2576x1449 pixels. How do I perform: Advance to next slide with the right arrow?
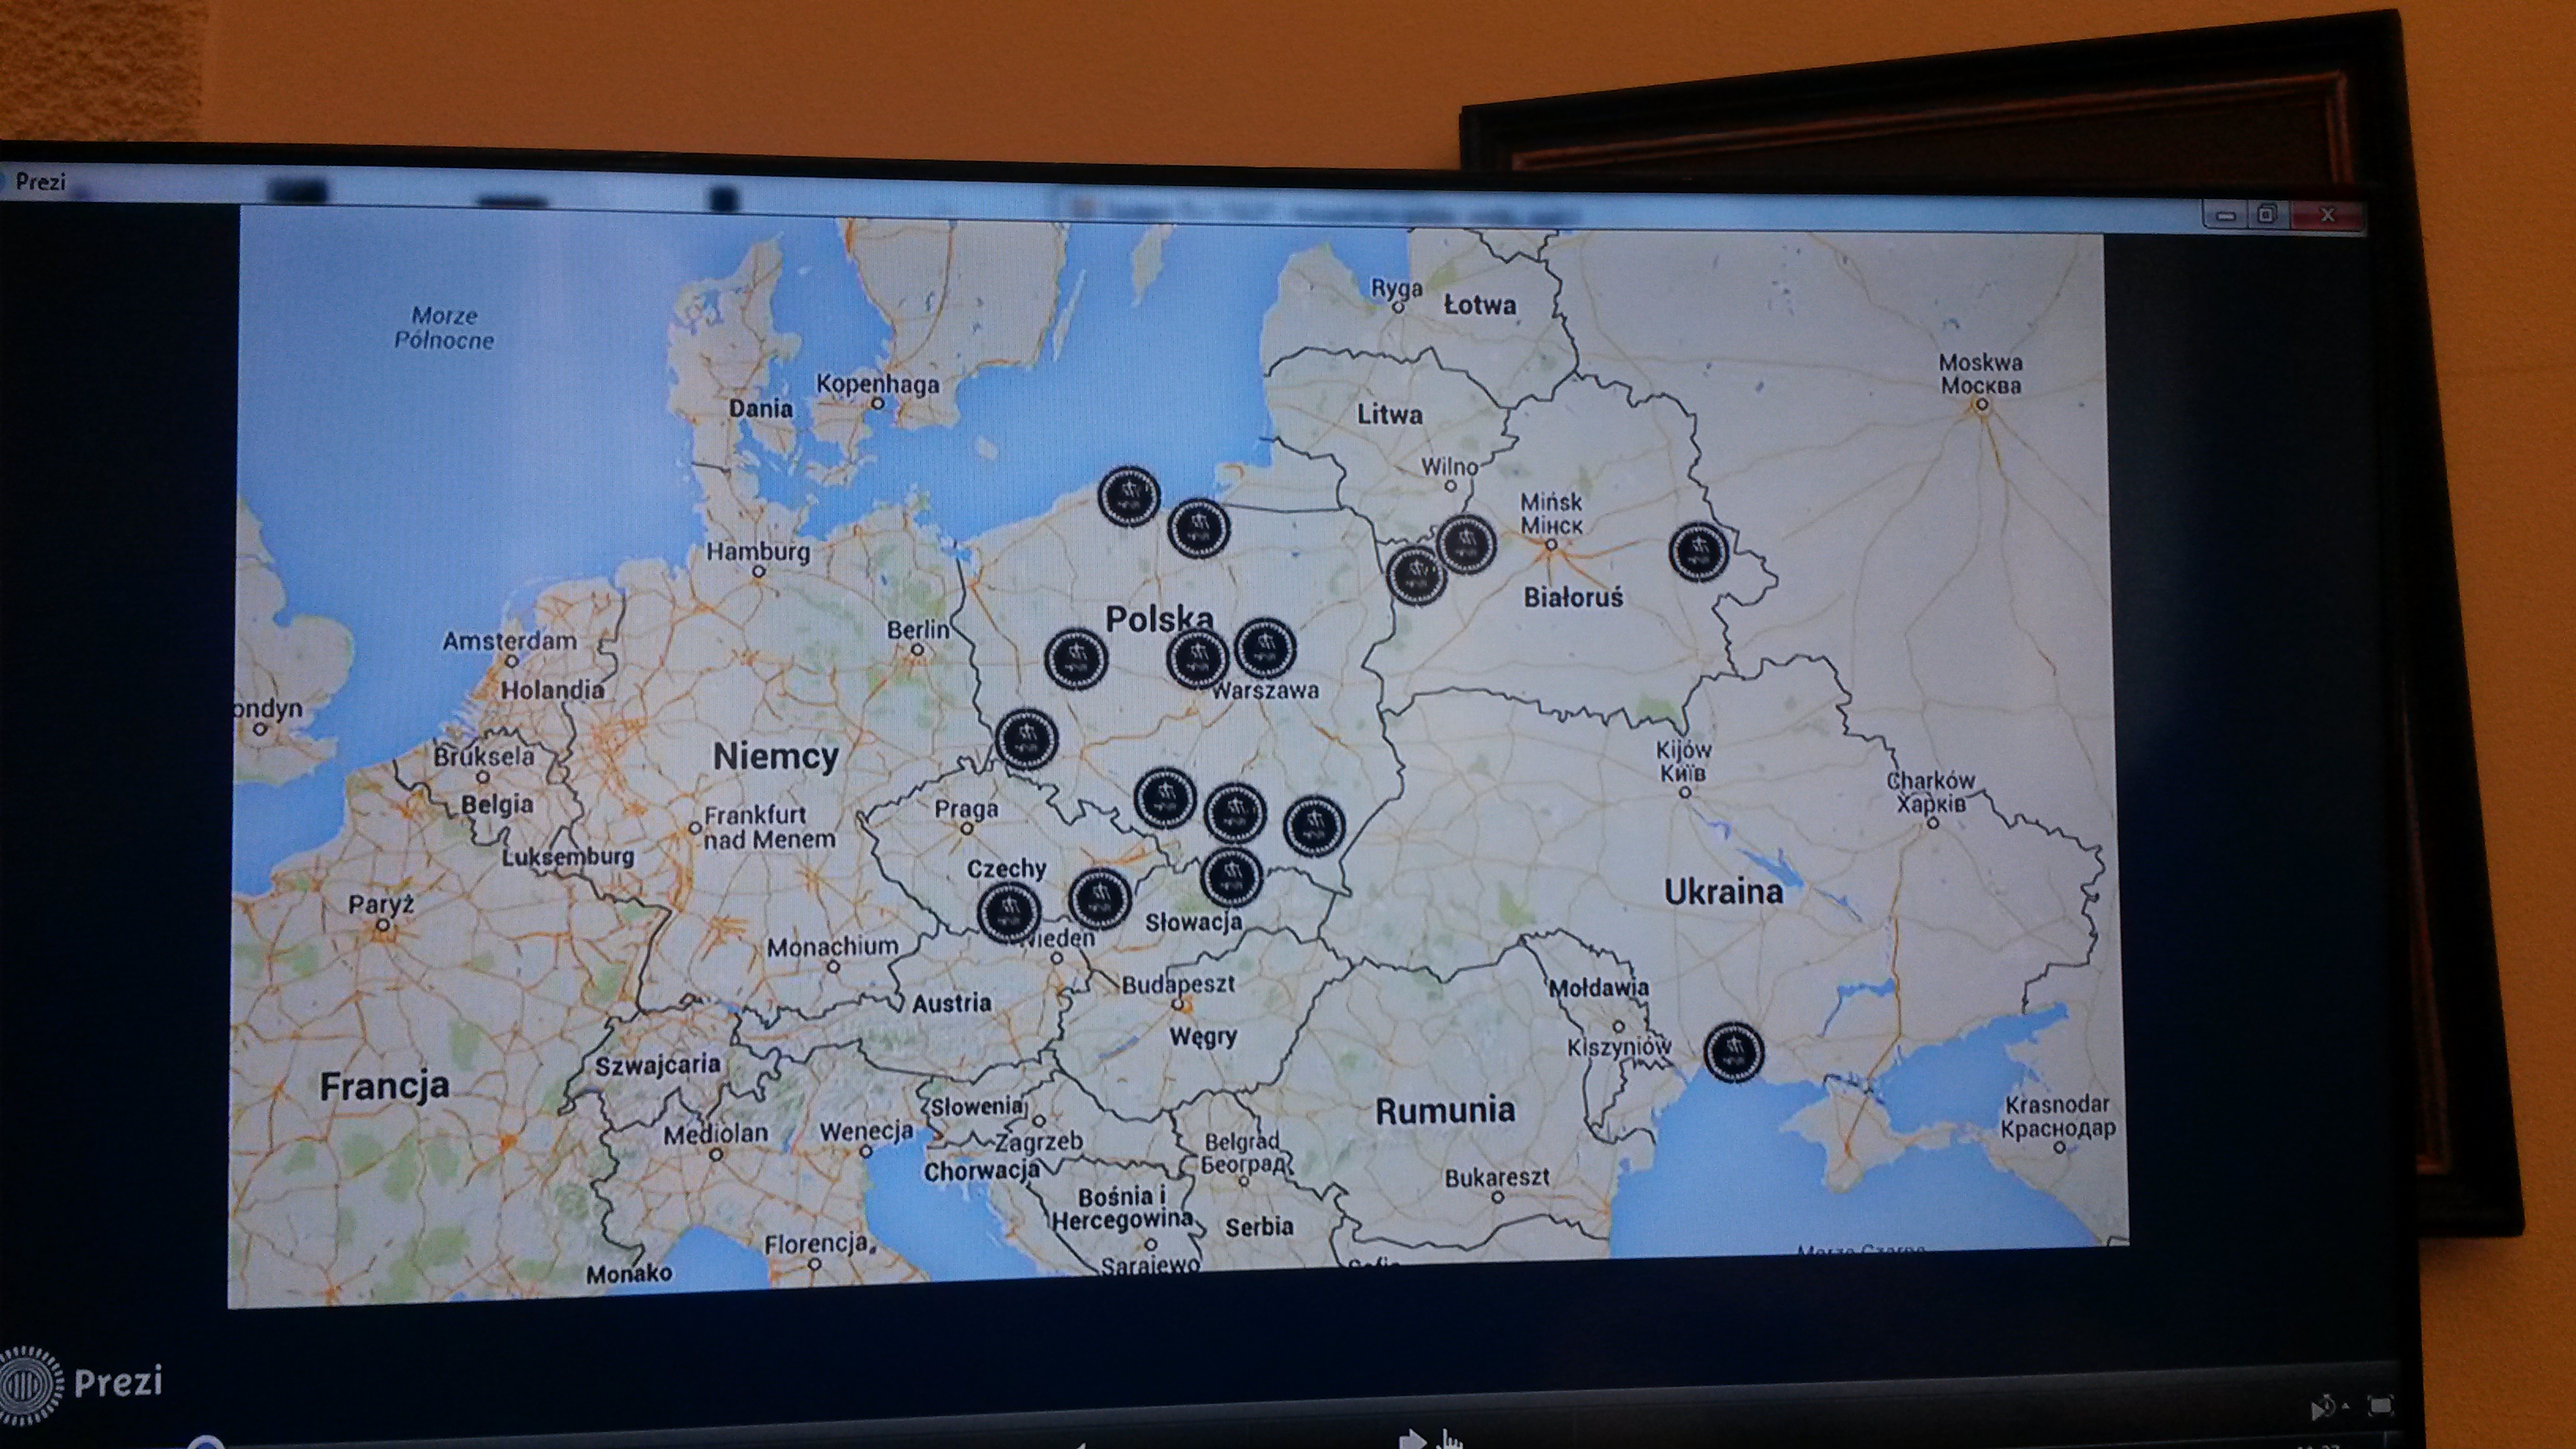coord(1411,1440)
